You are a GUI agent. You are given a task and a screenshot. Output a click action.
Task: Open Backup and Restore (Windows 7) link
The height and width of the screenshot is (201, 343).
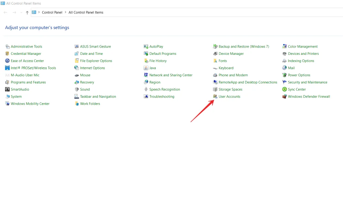tap(244, 46)
